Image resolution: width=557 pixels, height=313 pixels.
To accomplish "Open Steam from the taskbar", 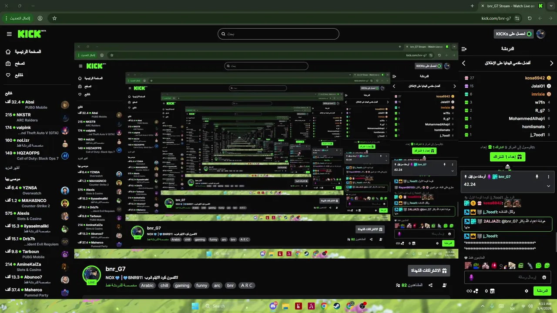I will pos(337,306).
